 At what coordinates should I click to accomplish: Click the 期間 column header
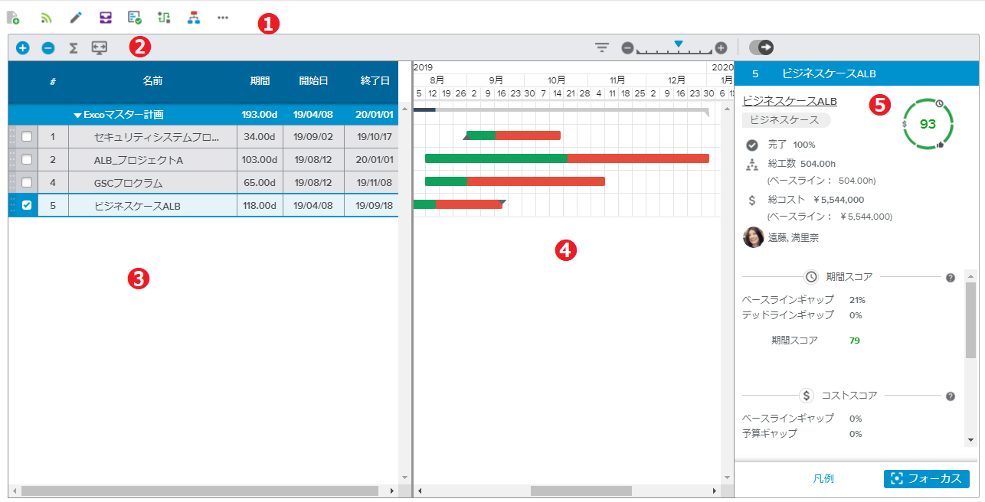(260, 81)
